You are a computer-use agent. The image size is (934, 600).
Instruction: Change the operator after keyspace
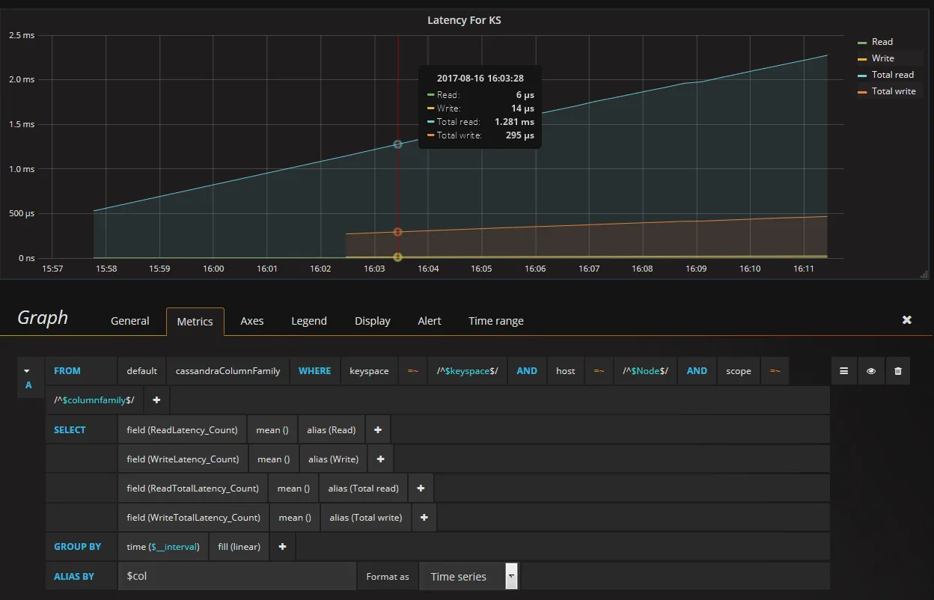[412, 370]
